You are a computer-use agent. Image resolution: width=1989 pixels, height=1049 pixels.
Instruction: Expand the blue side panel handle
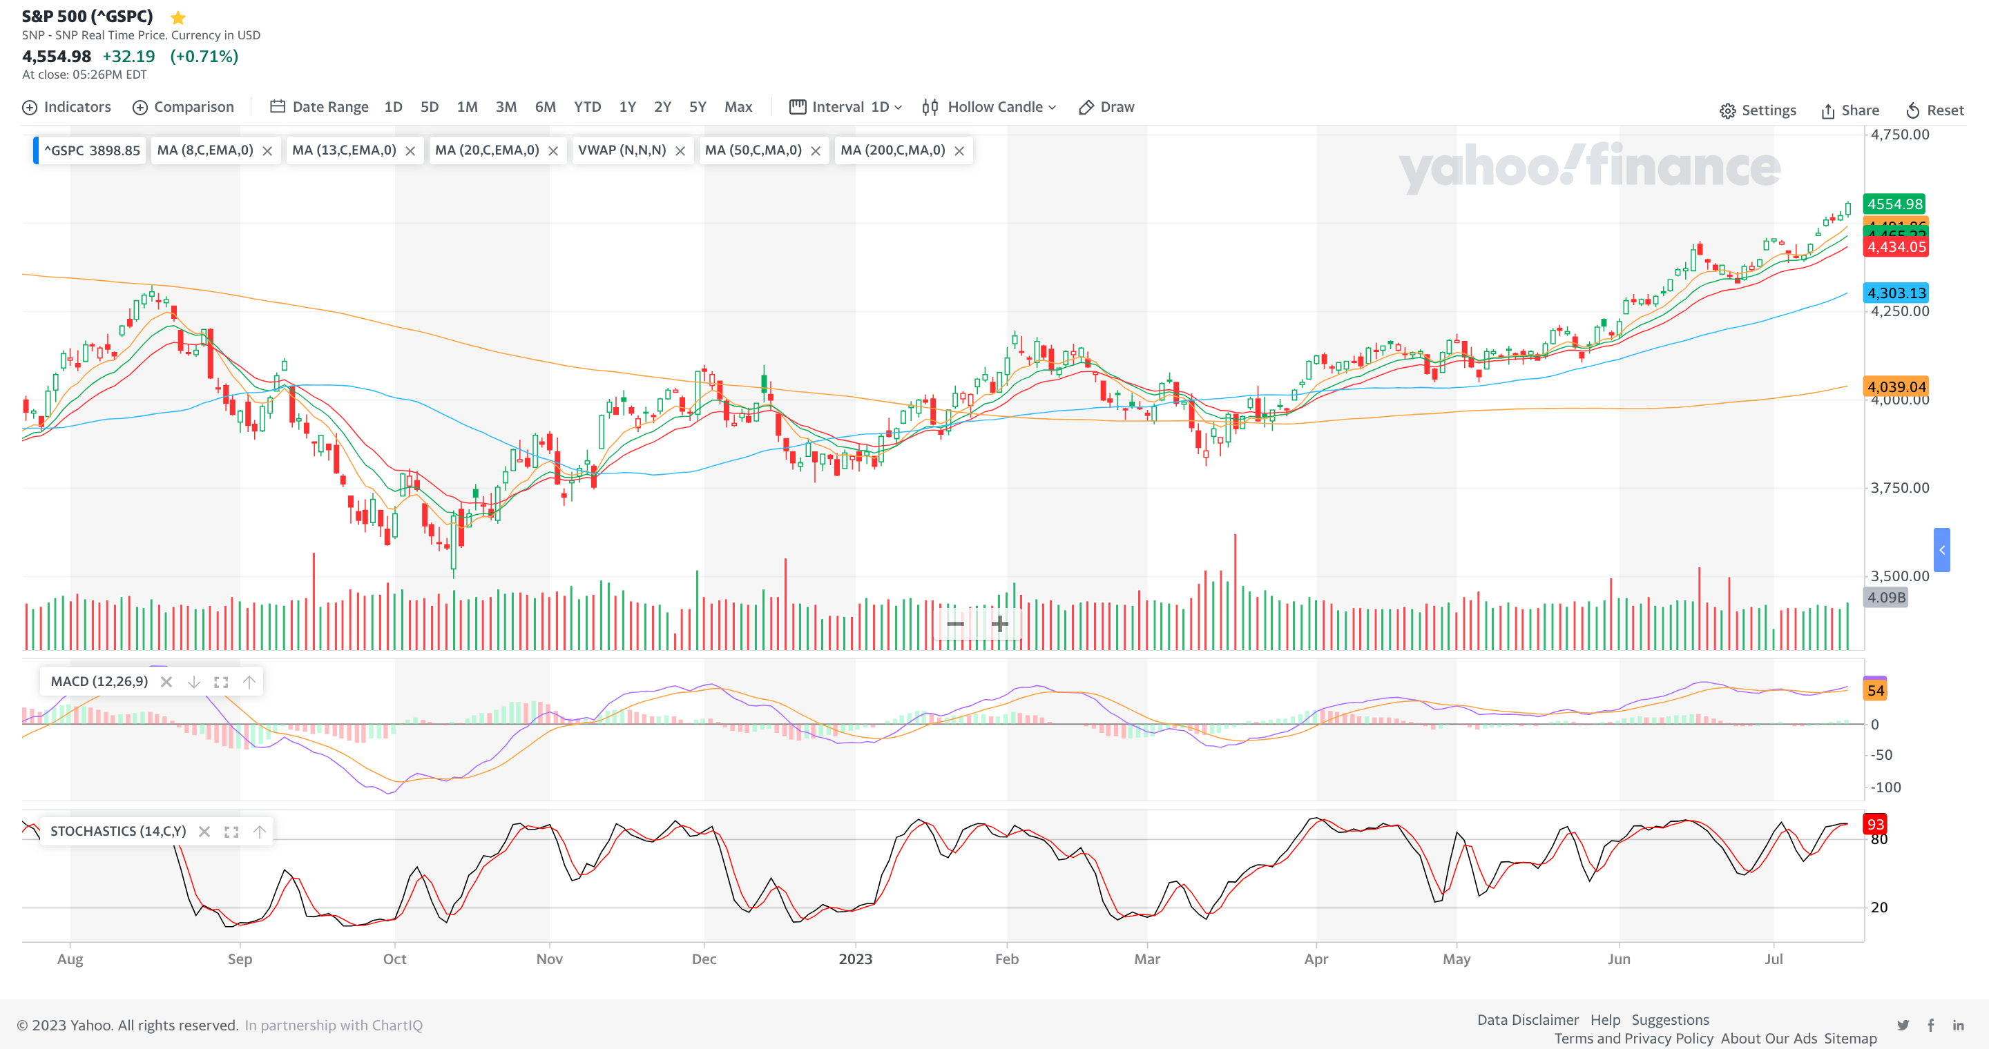pos(1942,550)
